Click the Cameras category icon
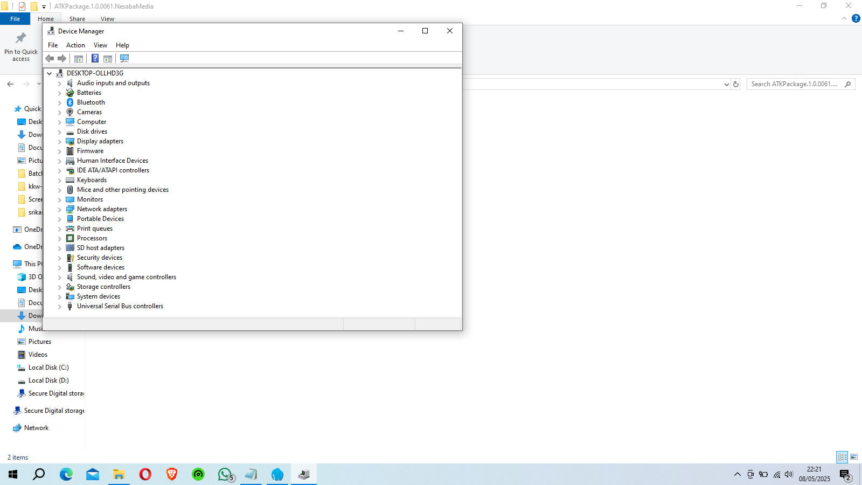Screen dimensions: 862x485 point(70,112)
